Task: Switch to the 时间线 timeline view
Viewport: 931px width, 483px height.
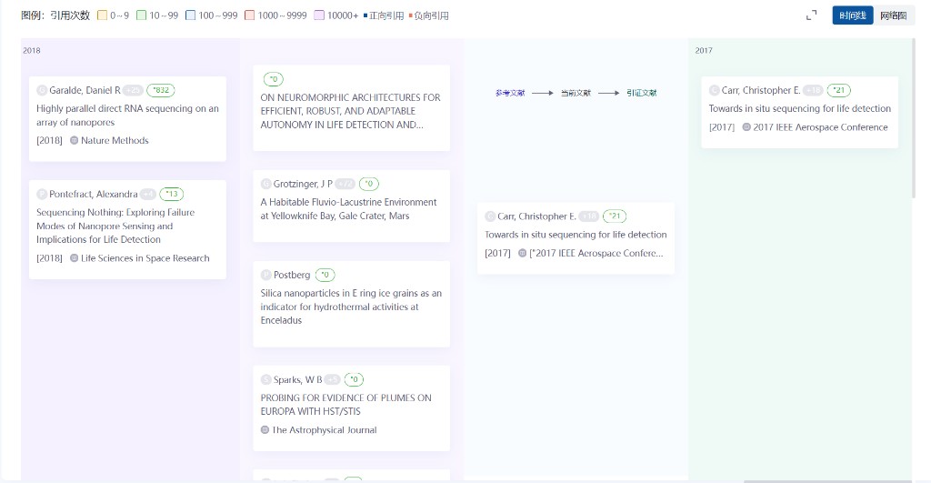Action: tap(853, 15)
